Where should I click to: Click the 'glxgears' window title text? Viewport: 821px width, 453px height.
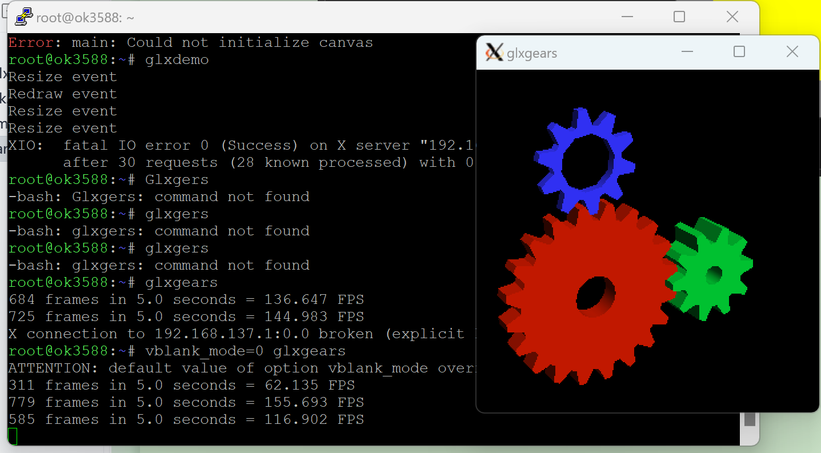tap(531, 54)
